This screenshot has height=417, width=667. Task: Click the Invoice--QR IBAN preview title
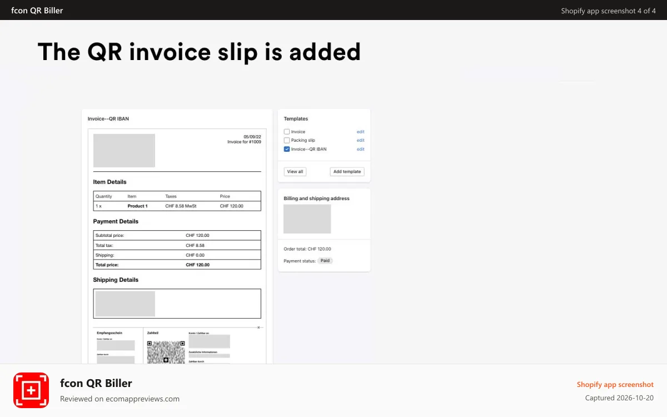click(x=108, y=118)
